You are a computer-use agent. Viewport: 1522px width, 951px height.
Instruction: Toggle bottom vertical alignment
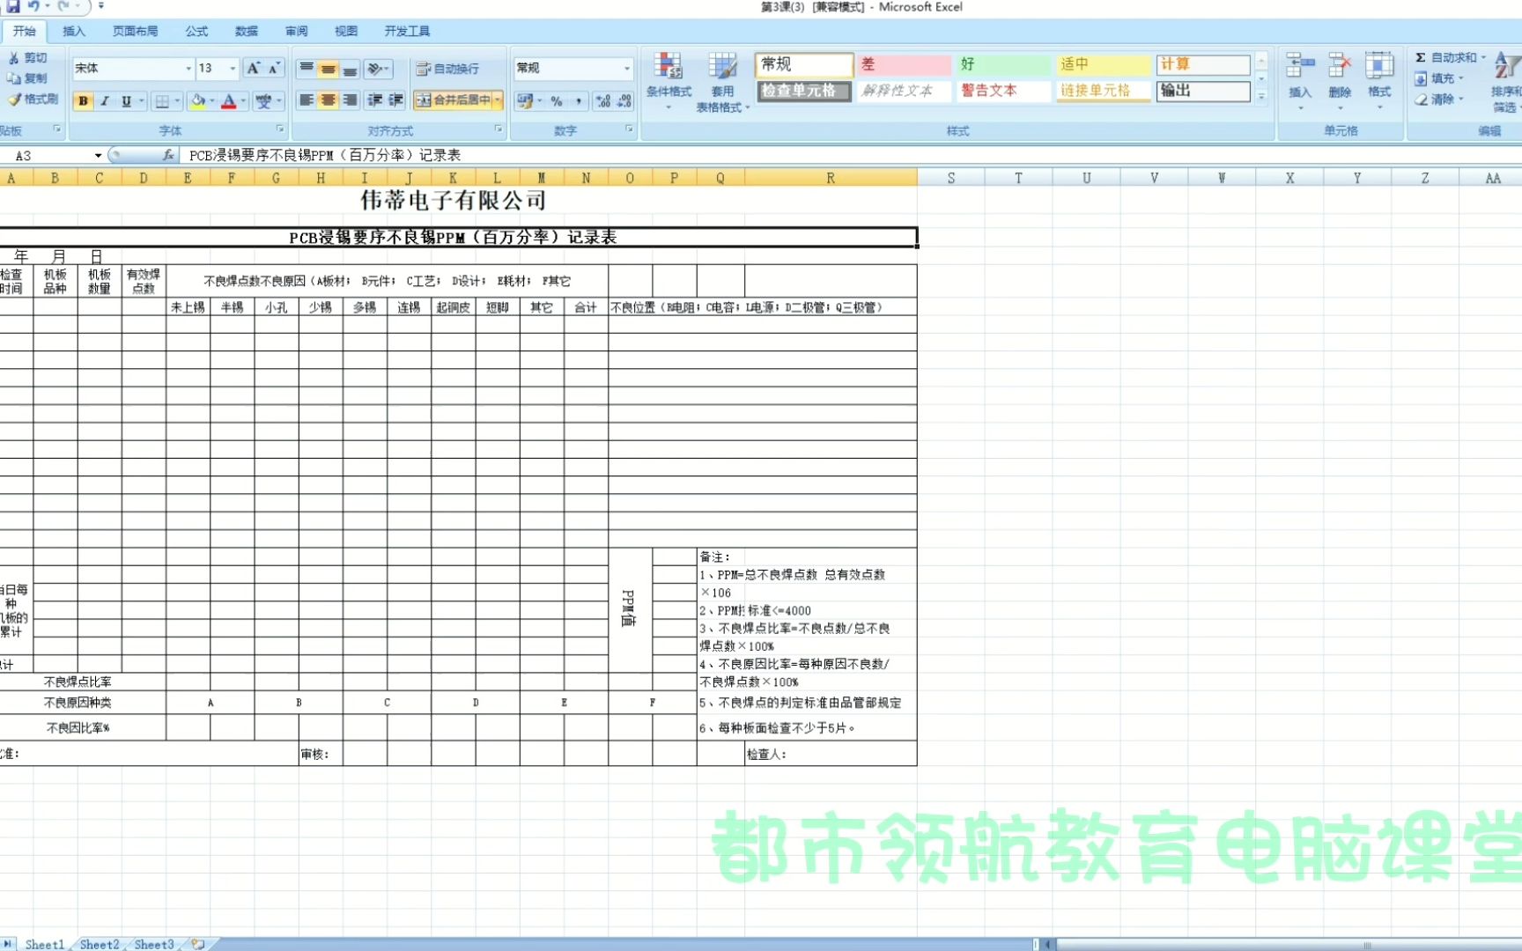350,68
